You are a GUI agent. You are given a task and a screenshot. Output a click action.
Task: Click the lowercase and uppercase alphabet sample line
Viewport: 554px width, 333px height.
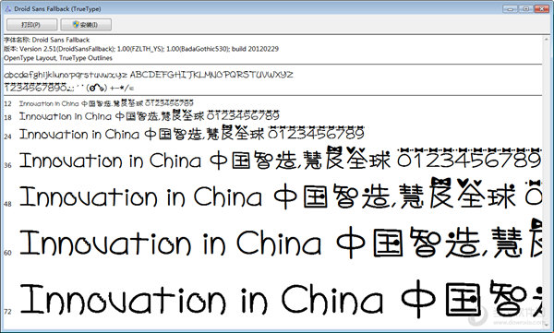pos(149,75)
